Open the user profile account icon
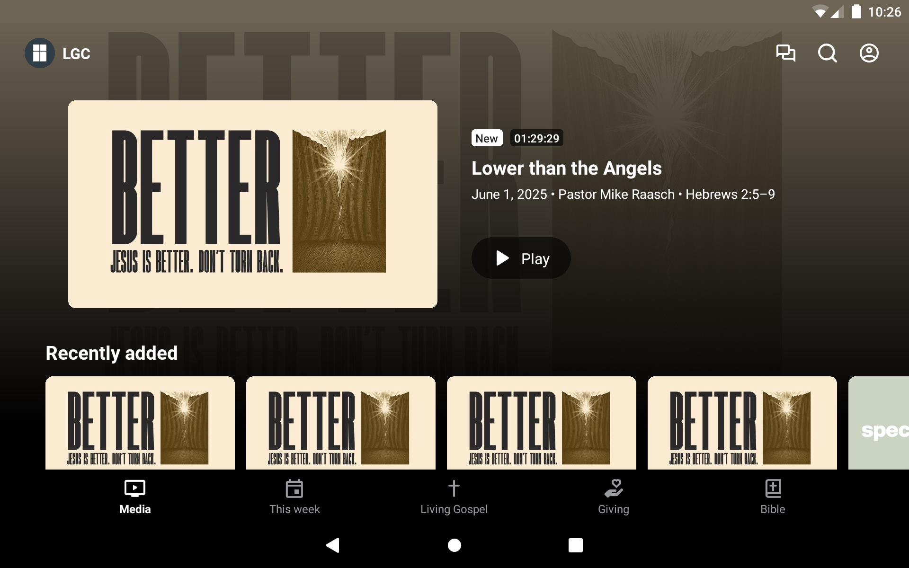909x568 pixels. coord(869,53)
